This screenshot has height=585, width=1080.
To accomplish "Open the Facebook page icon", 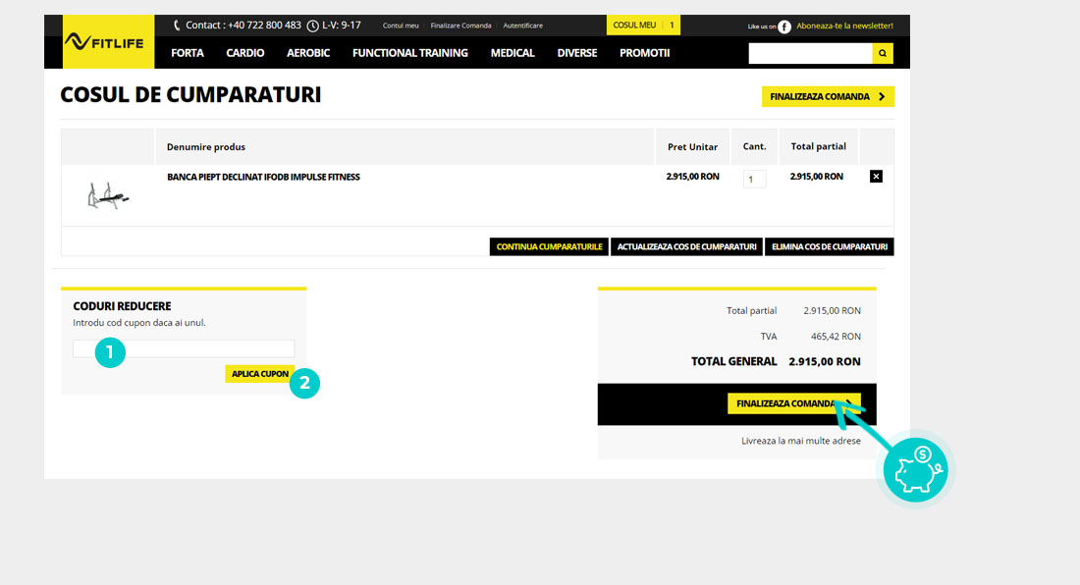I will (x=784, y=27).
